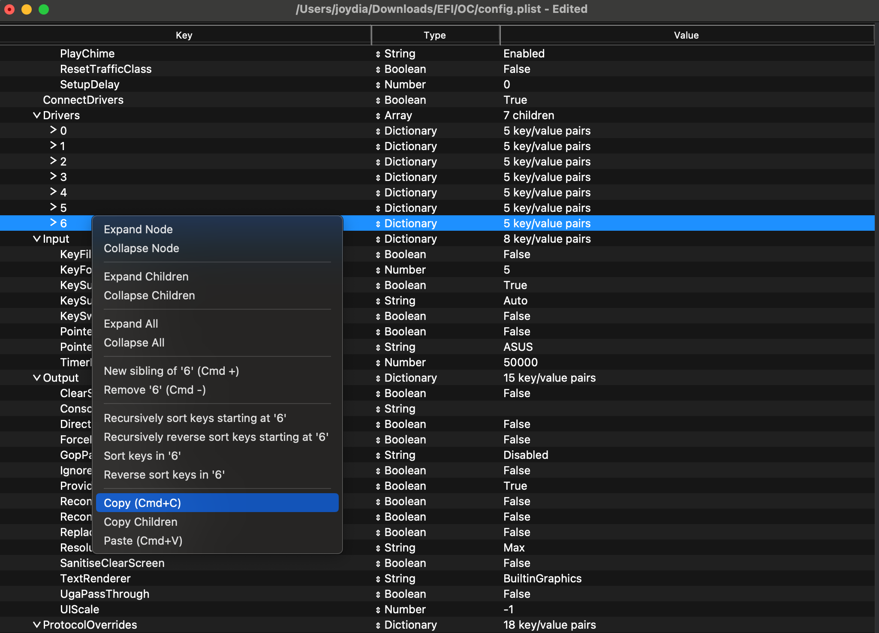Expand Drivers item 5 disclosure arrow
The height and width of the screenshot is (633, 879).
[x=53, y=207]
